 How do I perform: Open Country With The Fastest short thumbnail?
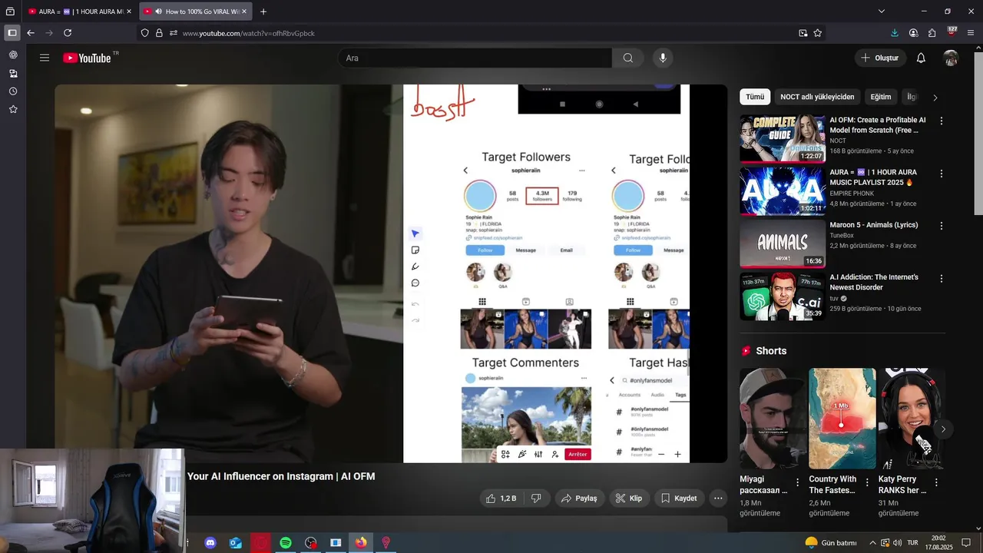click(842, 419)
